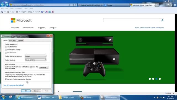Go forward with the browser Forward arrow
Viewport: 177px width, 100px height.
point(7,5)
